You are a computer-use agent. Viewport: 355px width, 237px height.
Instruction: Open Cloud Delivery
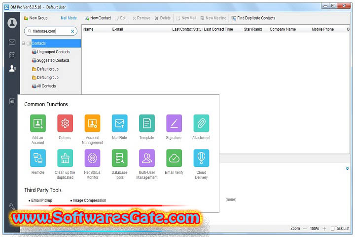pos(201,158)
